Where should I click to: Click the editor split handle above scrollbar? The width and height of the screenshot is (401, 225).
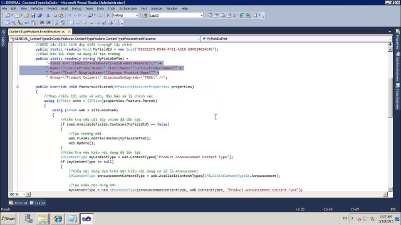pos(390,44)
